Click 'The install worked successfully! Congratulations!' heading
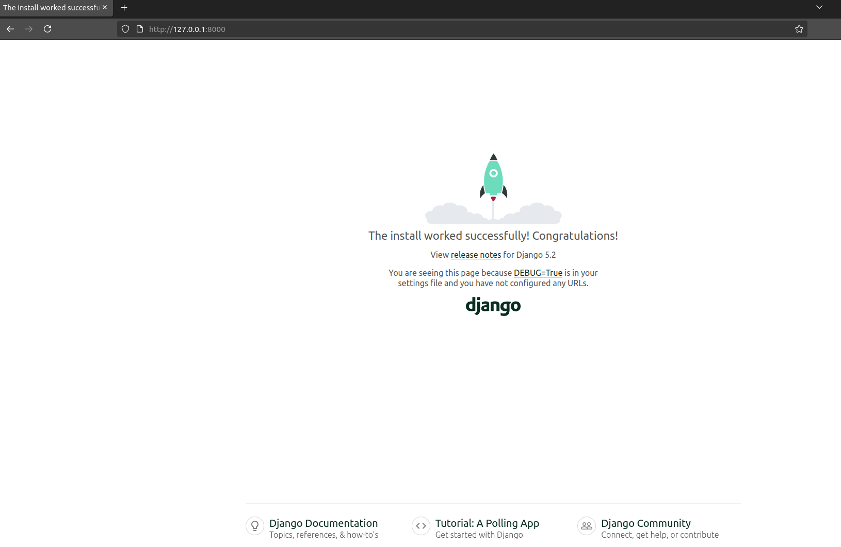 [493, 236]
